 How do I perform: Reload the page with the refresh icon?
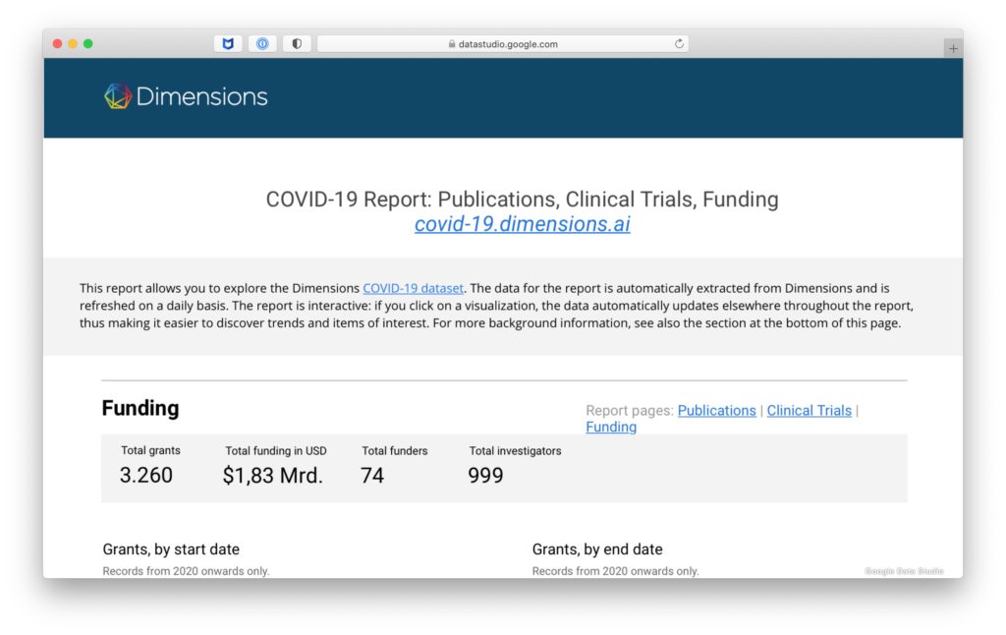[679, 44]
